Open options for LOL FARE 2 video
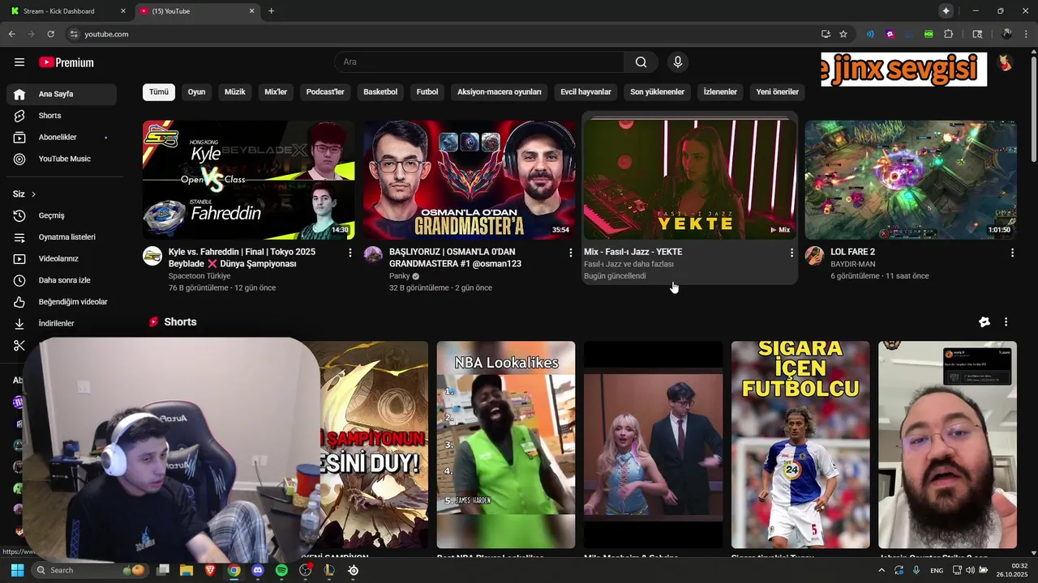This screenshot has width=1038, height=583. [x=1012, y=253]
